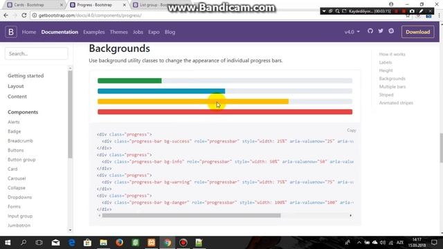Click the code block horizontal scrollbar
The width and height of the screenshot is (443, 249).
[191, 215]
